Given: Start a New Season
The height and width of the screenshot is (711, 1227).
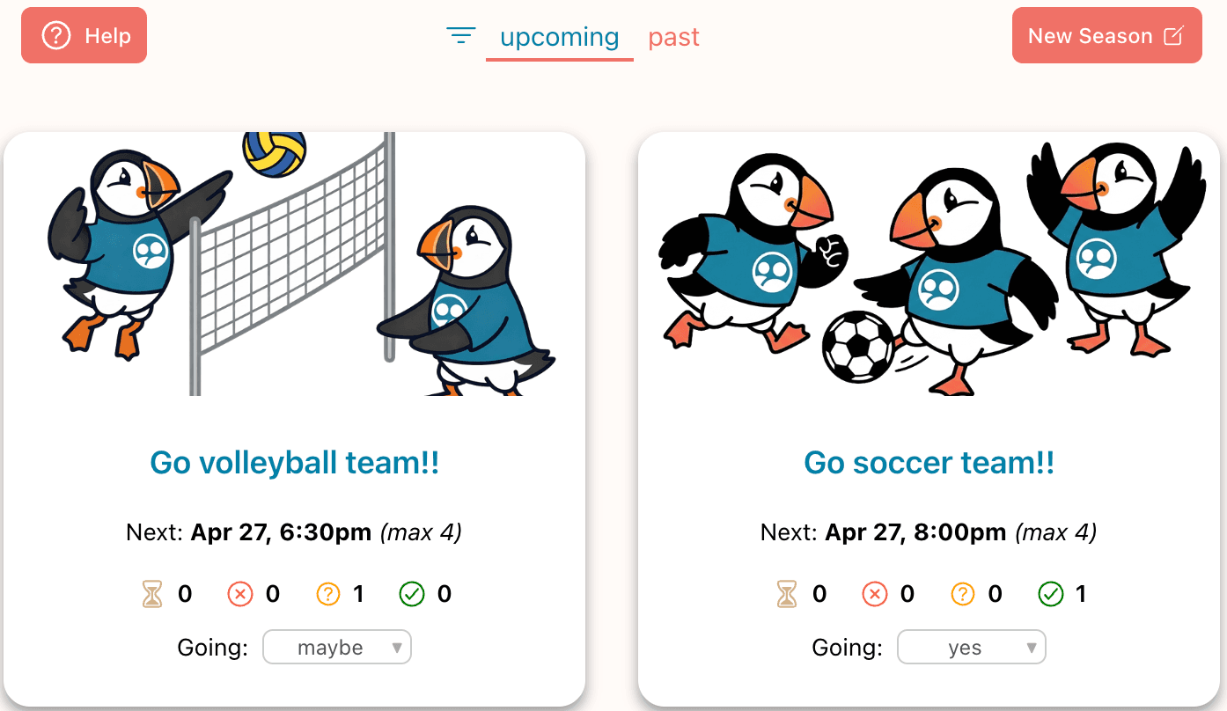Looking at the screenshot, I should click(x=1106, y=35).
